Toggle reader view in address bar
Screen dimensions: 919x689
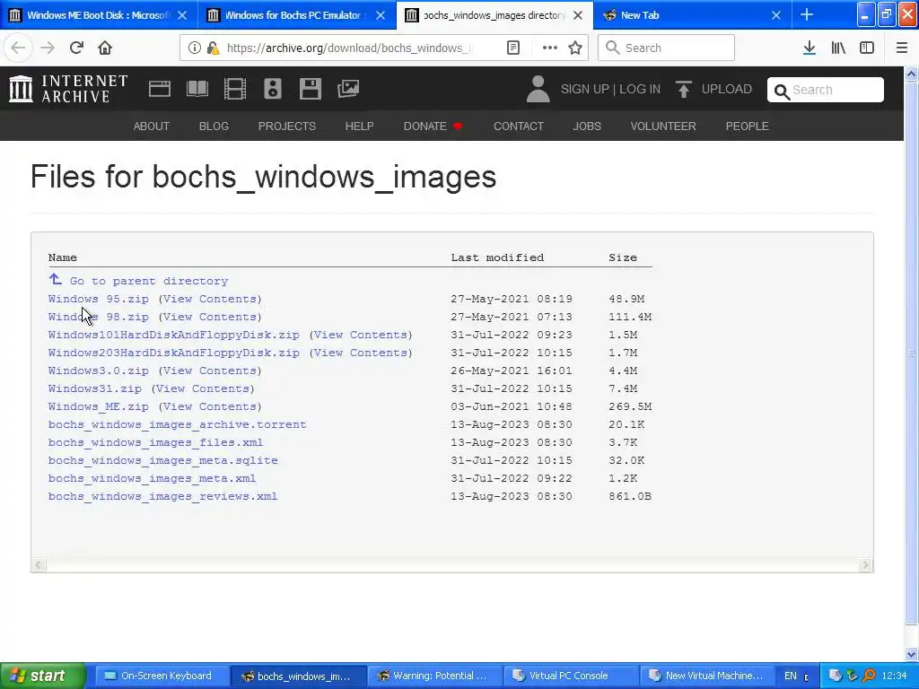click(x=512, y=48)
